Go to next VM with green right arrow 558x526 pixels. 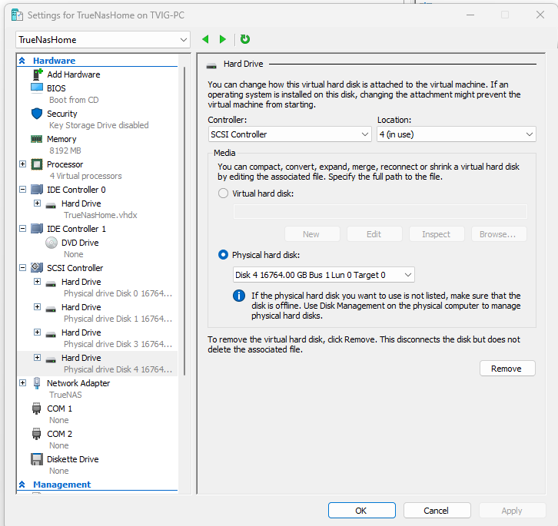(x=223, y=39)
